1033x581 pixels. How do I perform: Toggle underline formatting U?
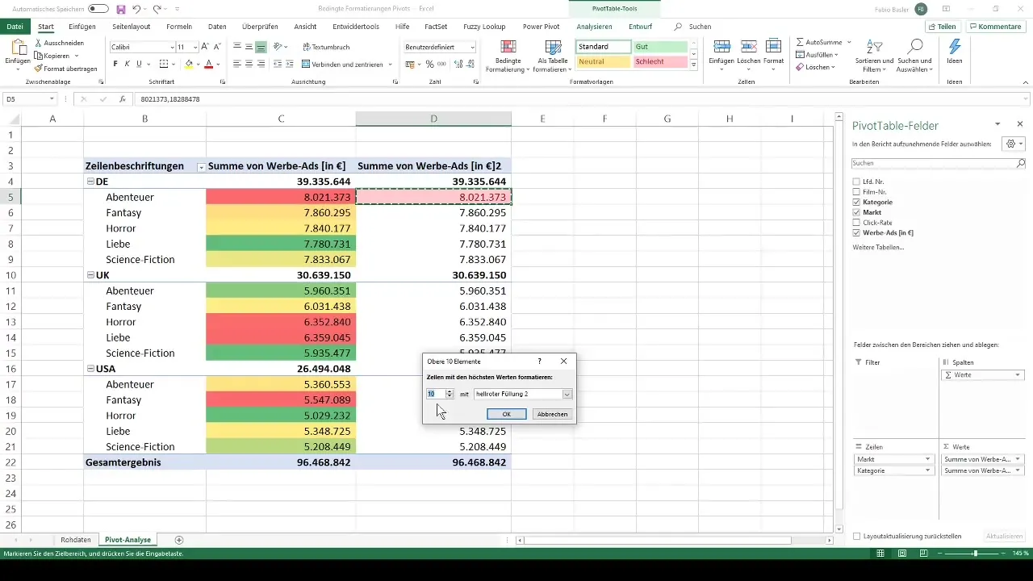point(140,64)
